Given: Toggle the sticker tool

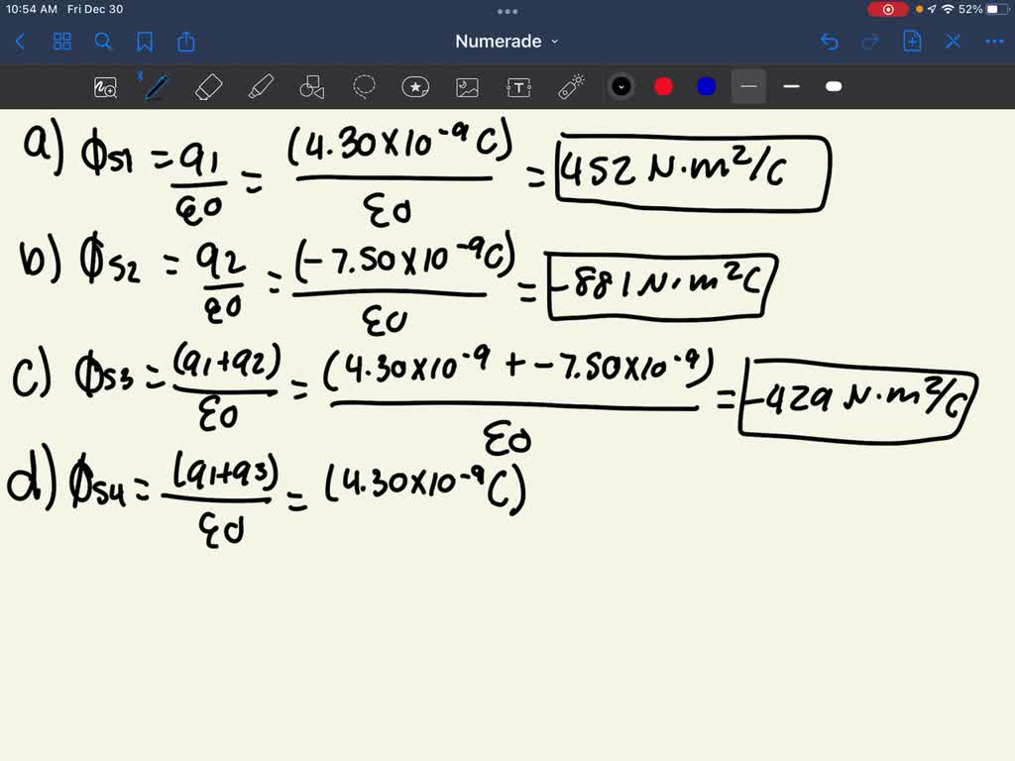Looking at the screenshot, I should 414,86.
